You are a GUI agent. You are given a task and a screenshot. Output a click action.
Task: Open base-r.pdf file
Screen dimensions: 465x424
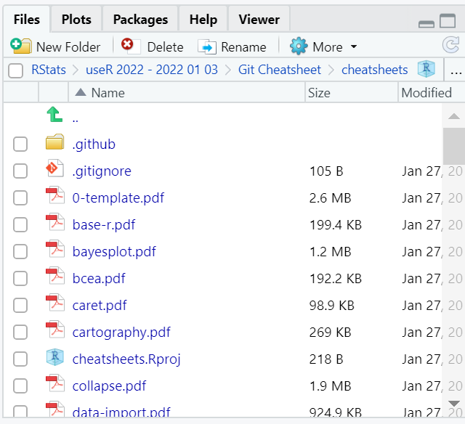104,225
